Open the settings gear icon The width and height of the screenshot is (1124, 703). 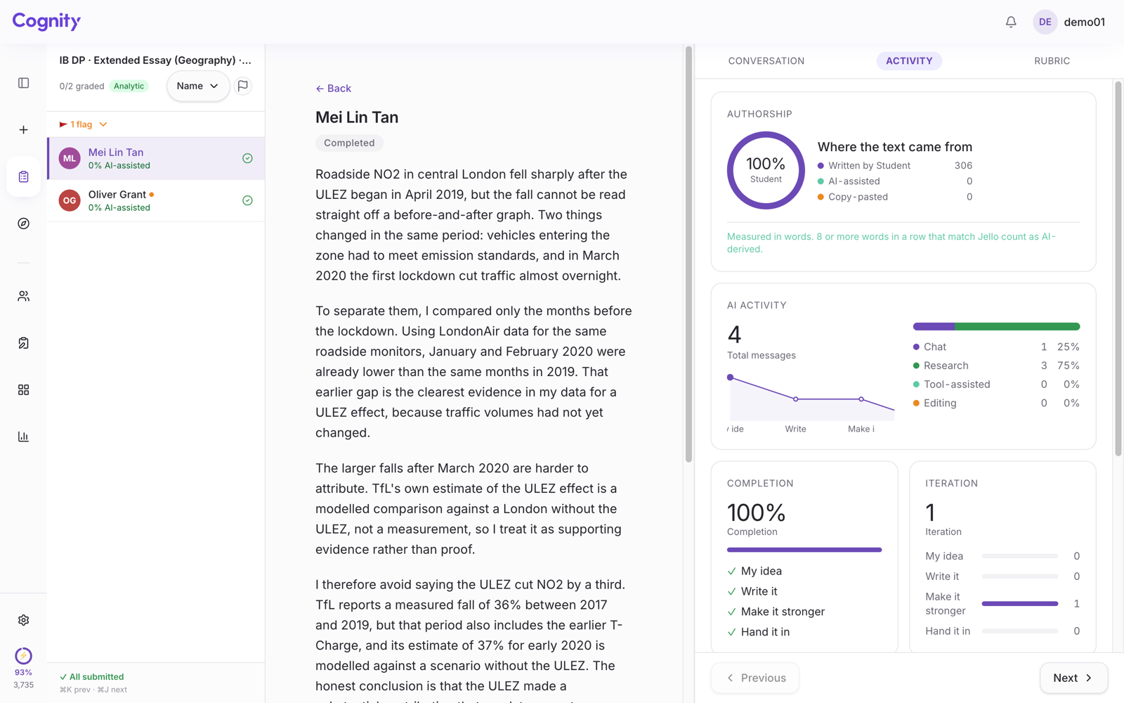point(23,620)
